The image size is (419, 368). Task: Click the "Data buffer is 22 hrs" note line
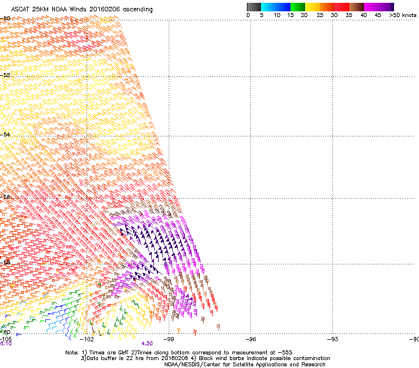[x=205, y=358]
